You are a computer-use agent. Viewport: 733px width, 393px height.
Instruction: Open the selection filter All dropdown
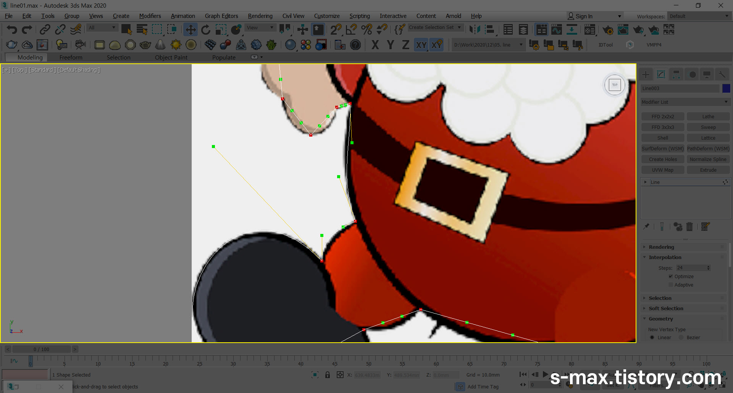[x=102, y=27]
